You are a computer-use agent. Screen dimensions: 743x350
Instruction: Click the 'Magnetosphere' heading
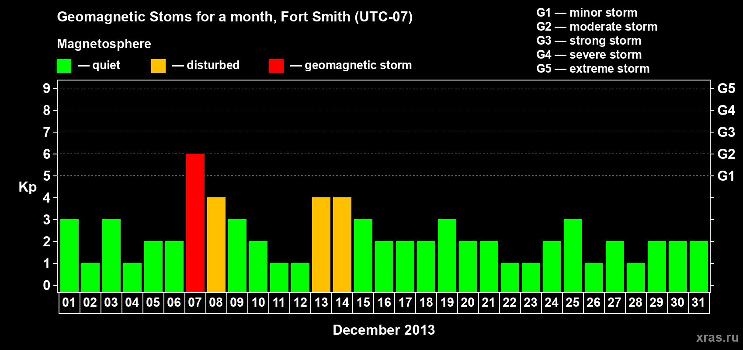pyautogui.click(x=104, y=44)
